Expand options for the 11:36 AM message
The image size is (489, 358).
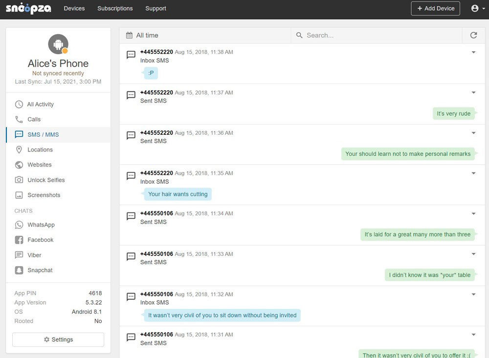pos(473,133)
